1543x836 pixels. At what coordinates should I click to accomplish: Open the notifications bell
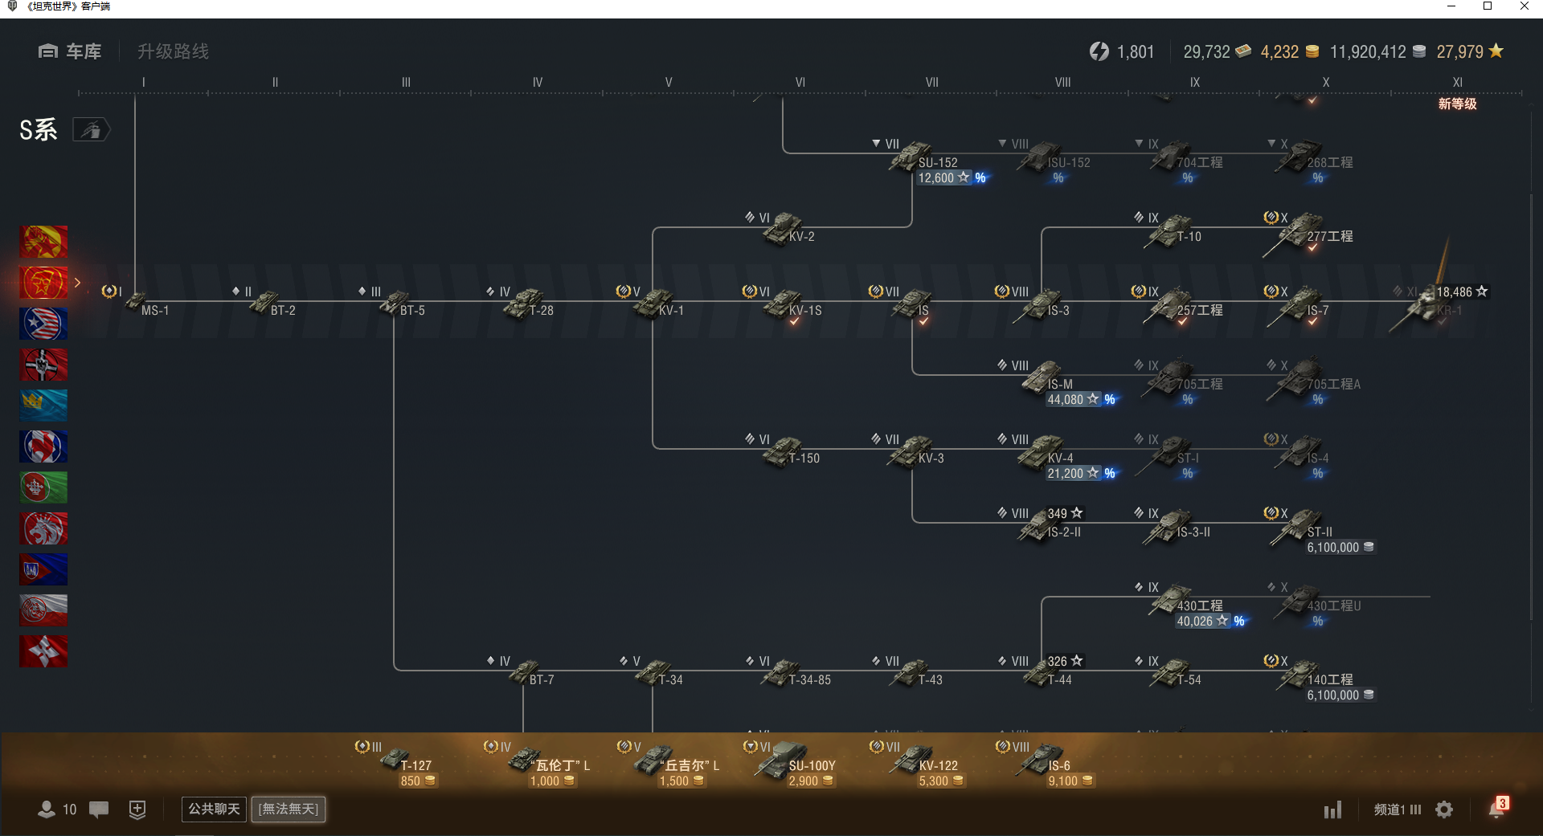(x=1496, y=809)
